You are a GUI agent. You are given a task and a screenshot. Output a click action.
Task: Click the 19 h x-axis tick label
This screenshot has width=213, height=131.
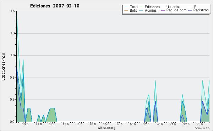146,124
